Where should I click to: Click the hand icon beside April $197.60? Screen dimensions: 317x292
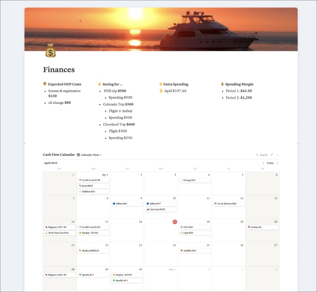161,91
